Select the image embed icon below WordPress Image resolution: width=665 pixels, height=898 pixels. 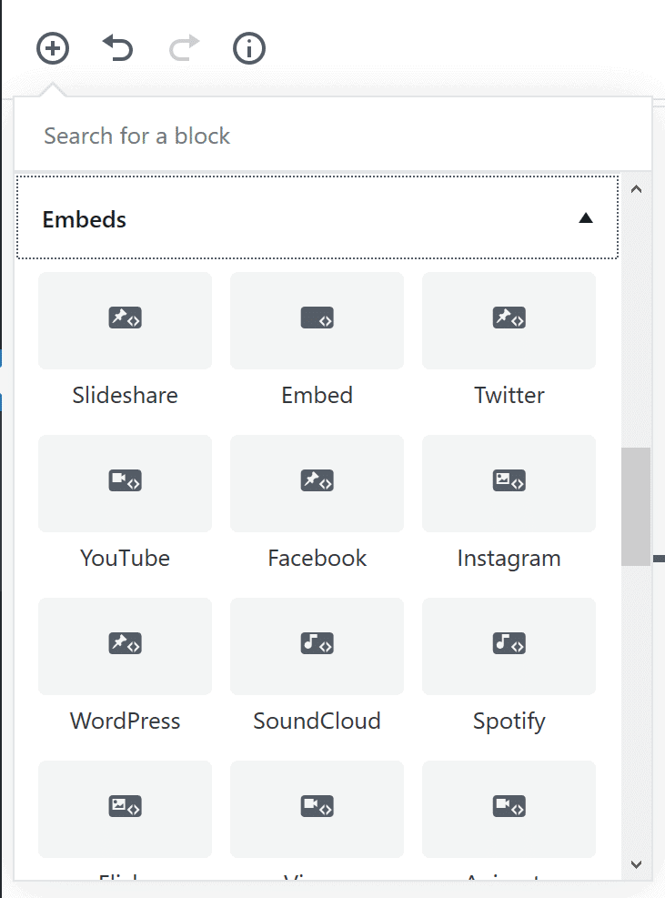click(x=125, y=806)
